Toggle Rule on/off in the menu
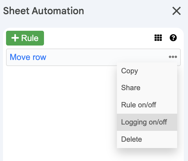188x161 pixels. click(139, 105)
